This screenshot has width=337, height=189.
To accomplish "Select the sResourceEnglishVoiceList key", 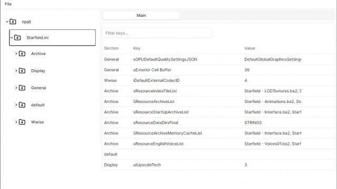I will (x=158, y=143).
